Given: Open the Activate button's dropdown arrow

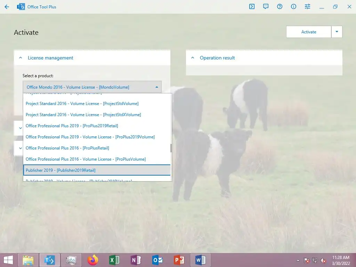Looking at the screenshot, I should (337, 32).
